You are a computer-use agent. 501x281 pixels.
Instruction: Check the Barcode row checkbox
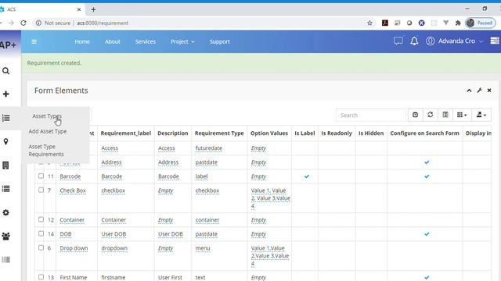coord(41,176)
